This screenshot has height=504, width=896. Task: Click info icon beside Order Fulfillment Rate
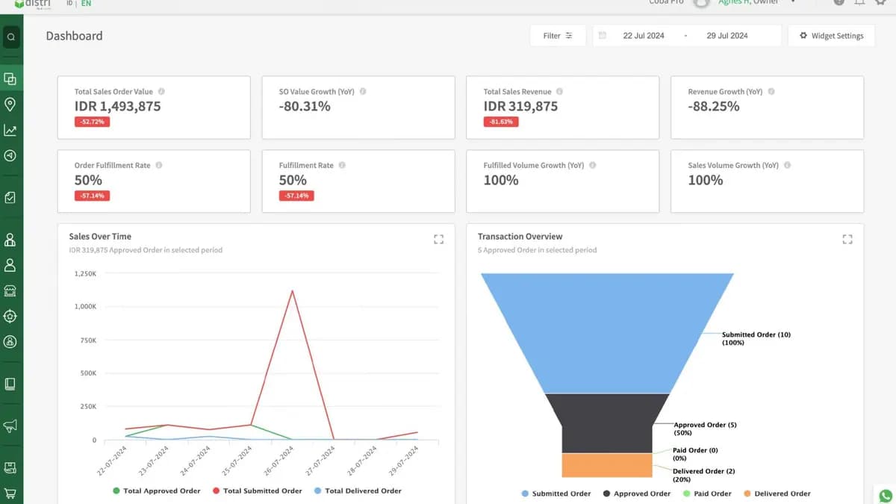tap(159, 165)
